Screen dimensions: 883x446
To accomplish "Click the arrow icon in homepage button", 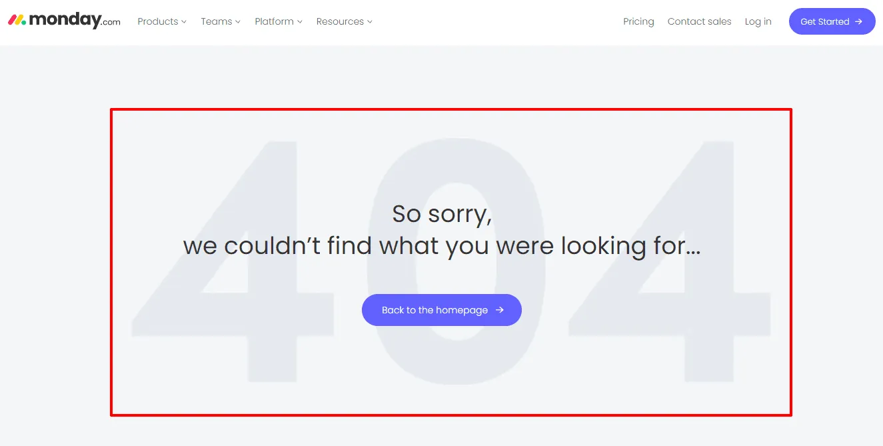I will 499,309.
